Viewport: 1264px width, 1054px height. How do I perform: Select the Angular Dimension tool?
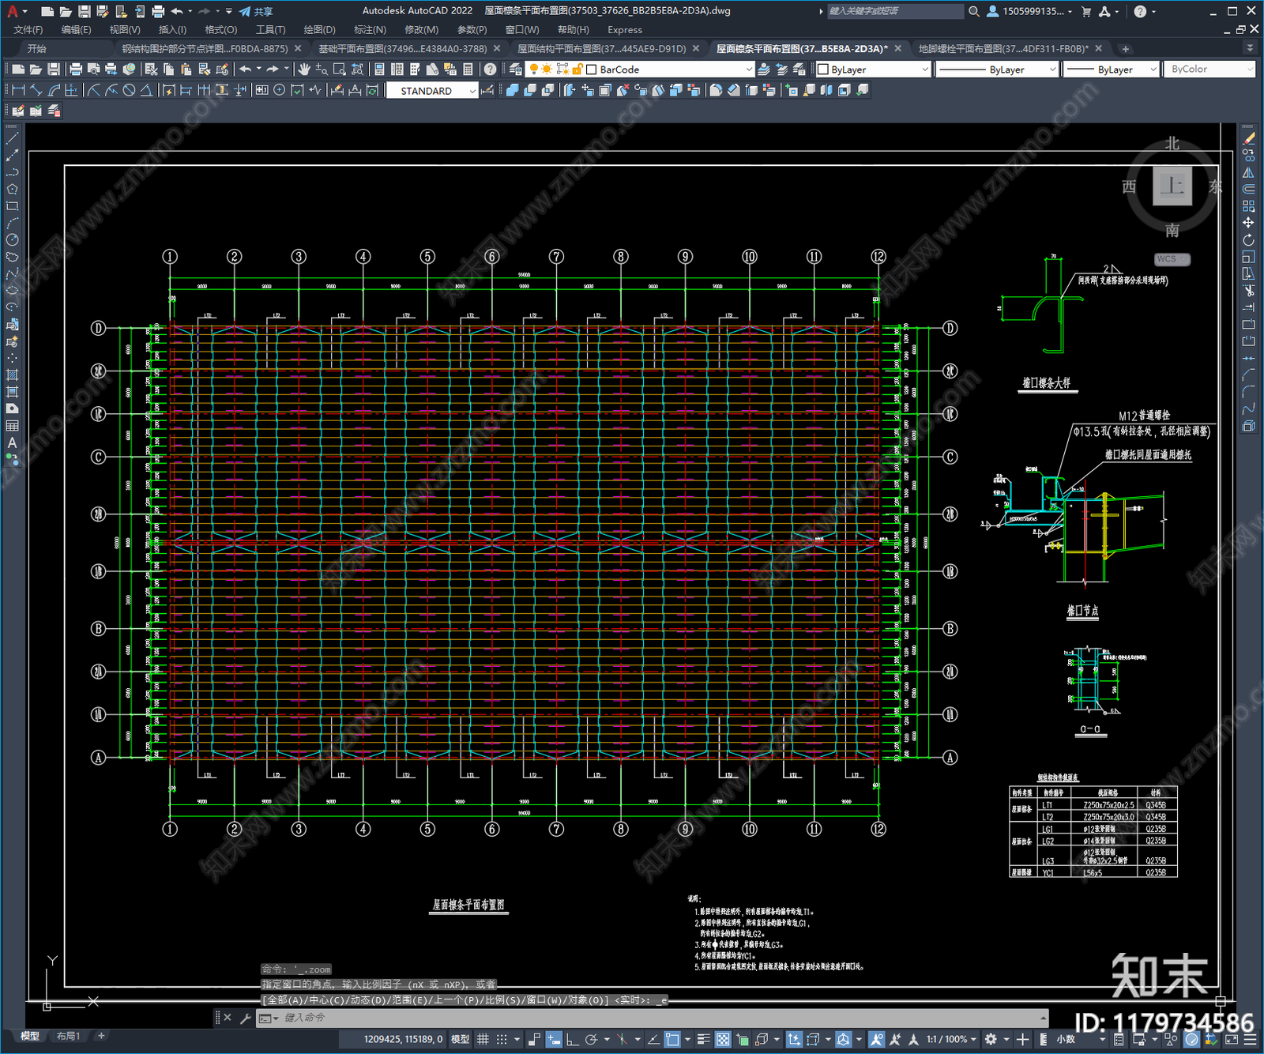[146, 90]
